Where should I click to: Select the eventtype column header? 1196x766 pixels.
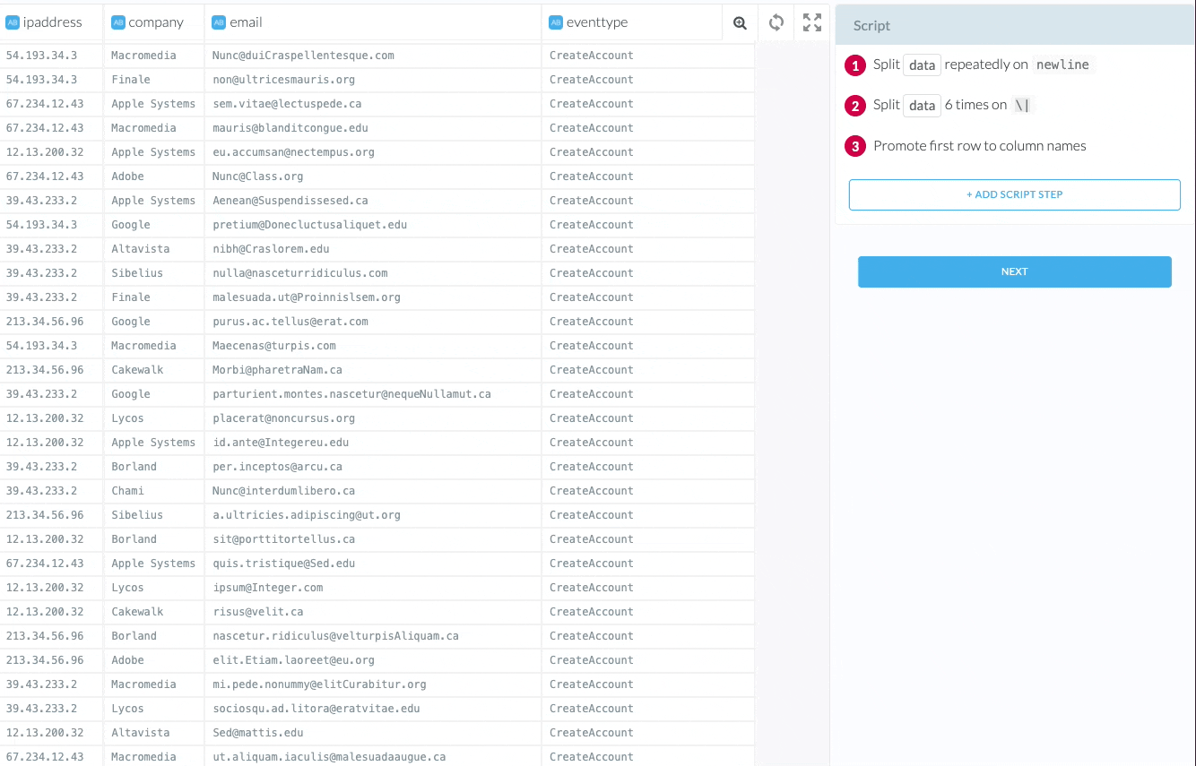click(x=596, y=22)
